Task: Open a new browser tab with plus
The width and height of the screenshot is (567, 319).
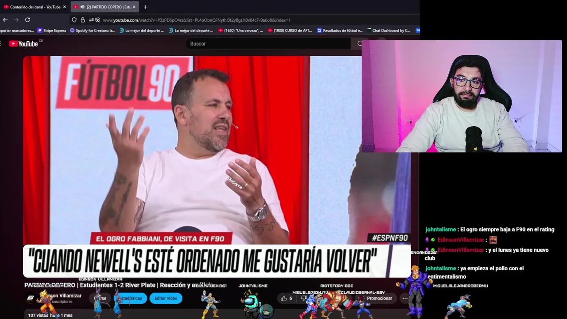Action: [x=146, y=7]
